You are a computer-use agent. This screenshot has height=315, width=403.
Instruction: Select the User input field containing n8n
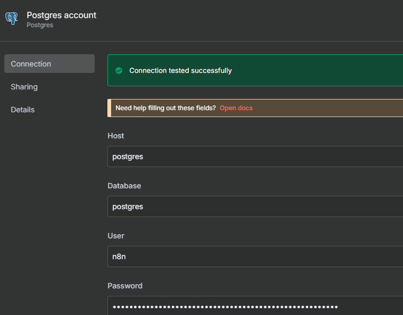click(x=255, y=256)
